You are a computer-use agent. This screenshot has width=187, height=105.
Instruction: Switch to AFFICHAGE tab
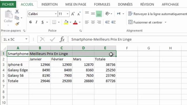coord(170,4)
